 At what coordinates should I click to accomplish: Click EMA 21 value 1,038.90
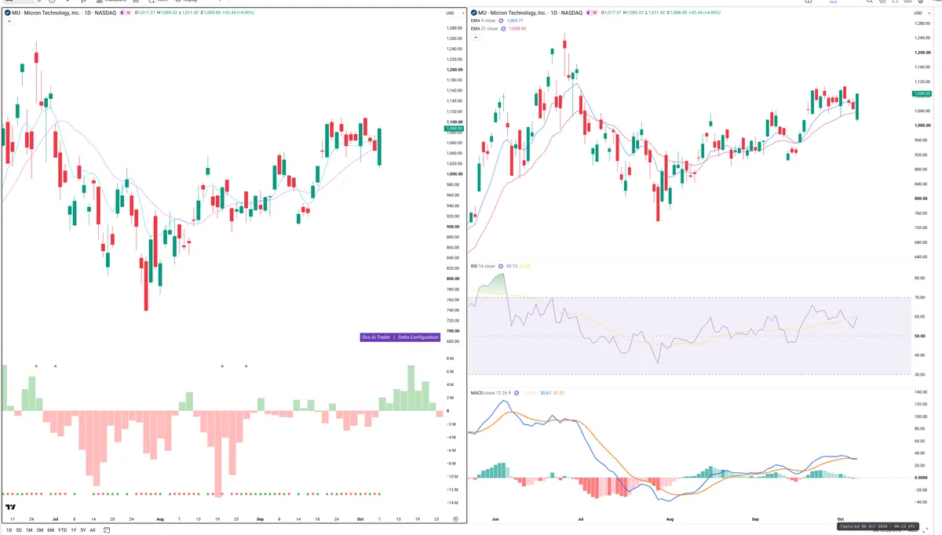tap(518, 28)
